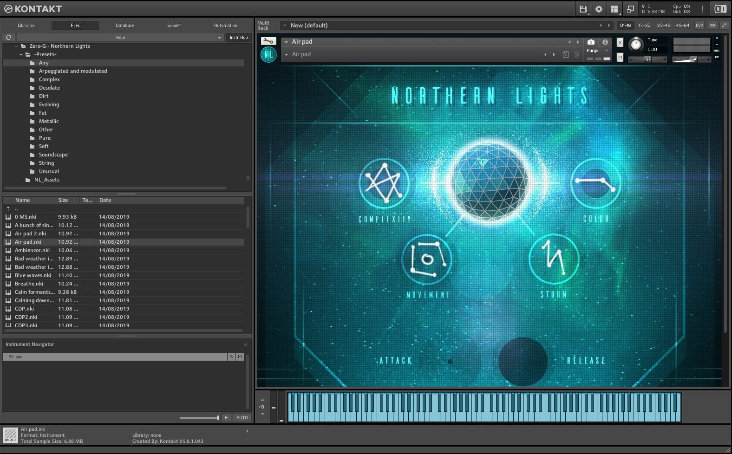The width and height of the screenshot is (732, 454).
Task: Open the Automation tab
Action: tap(226, 25)
